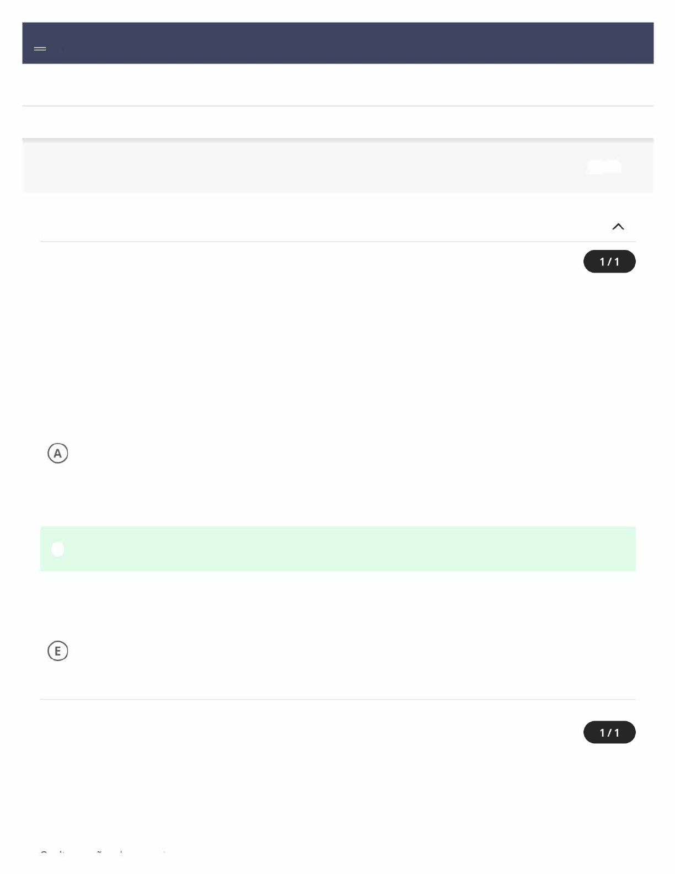
Task: Click the navy blue header bar
Action: (x=337, y=43)
